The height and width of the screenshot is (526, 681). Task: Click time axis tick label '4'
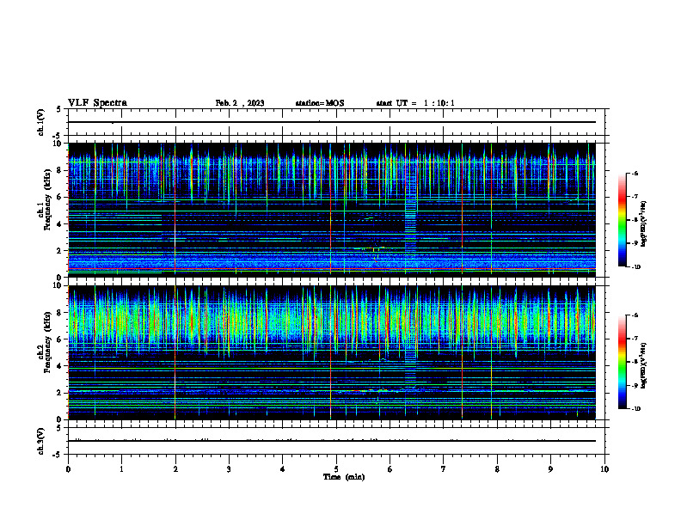[x=283, y=469]
